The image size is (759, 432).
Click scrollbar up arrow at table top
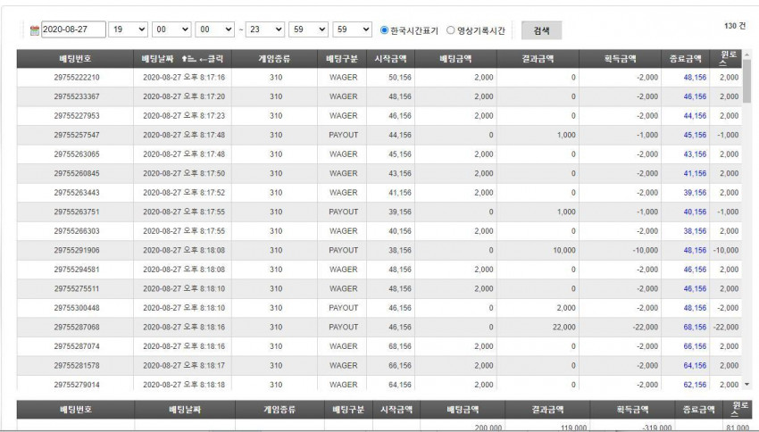[x=746, y=54]
